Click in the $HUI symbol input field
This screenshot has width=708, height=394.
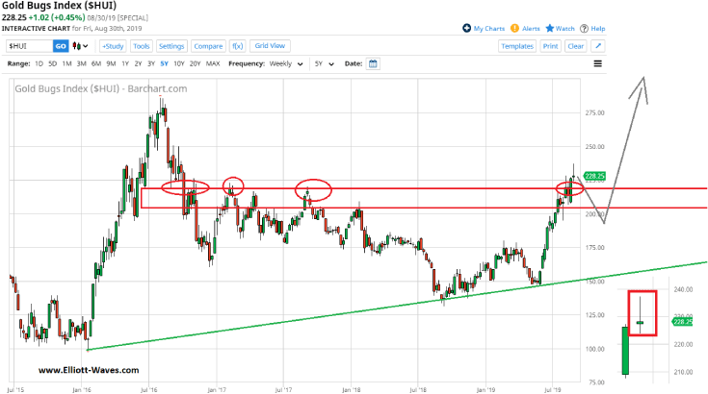[x=27, y=45]
